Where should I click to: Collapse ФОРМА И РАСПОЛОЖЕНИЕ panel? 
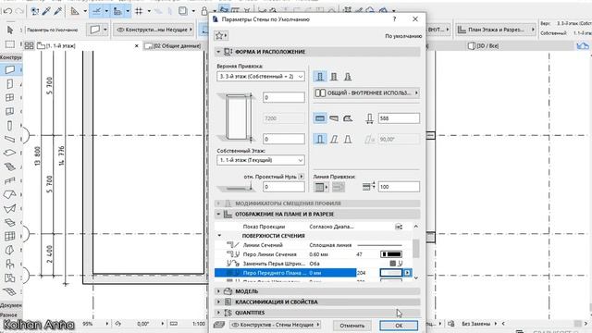(x=218, y=52)
